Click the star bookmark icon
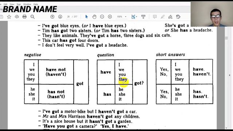The height and width of the screenshot is (131, 233). [9, 17]
